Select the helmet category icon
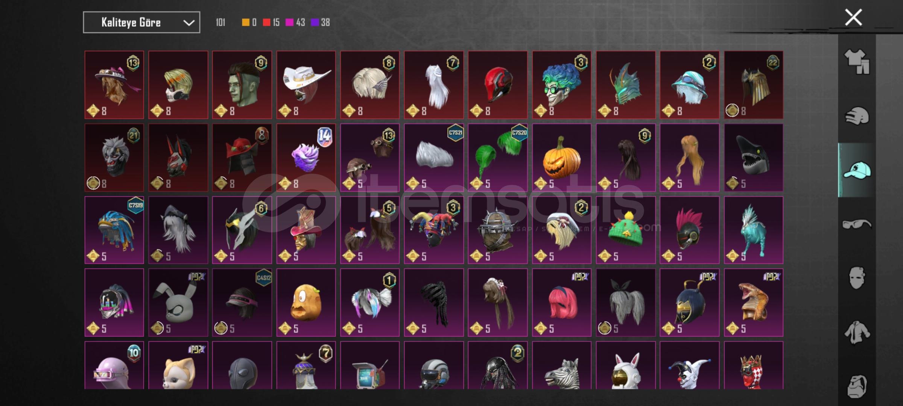Viewport: 903px width, 406px height. pyautogui.click(x=857, y=116)
